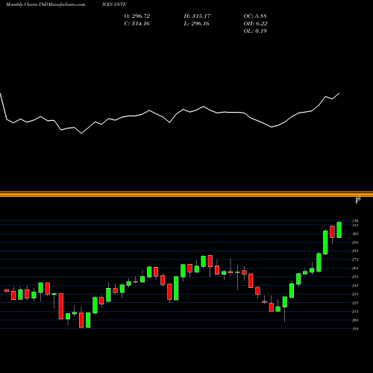Click the 281 price axis label
Screen dimensions: 373x373
(355, 251)
